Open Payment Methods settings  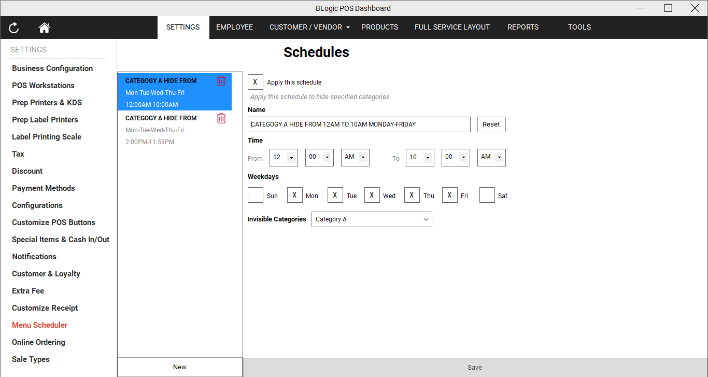pyautogui.click(x=44, y=188)
